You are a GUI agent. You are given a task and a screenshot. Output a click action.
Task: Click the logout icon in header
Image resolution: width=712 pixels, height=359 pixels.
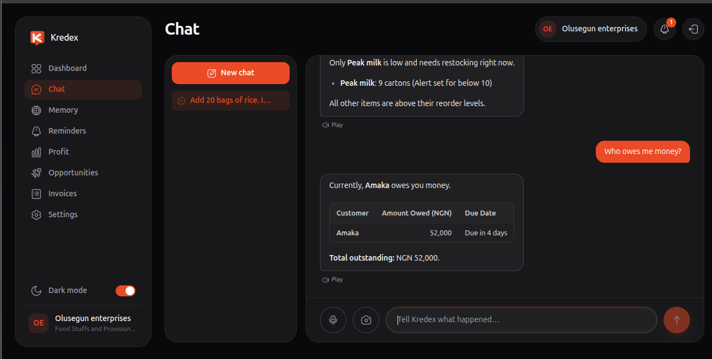[x=693, y=29]
